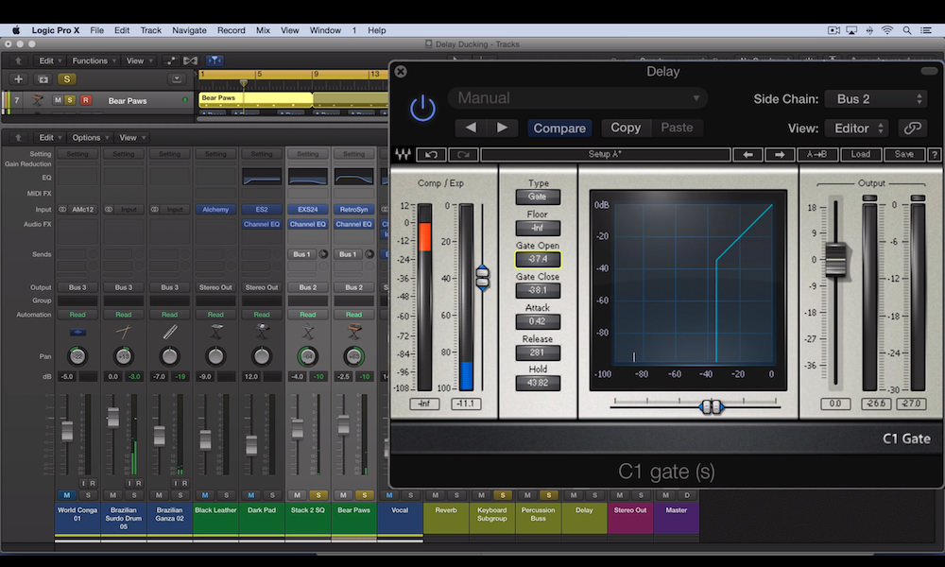Click the World Conga 01 channel icon

coord(77,332)
